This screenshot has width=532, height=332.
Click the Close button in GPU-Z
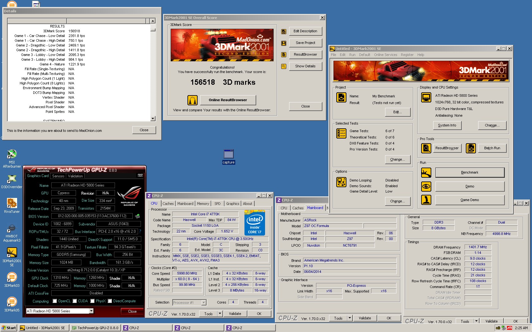(x=132, y=311)
